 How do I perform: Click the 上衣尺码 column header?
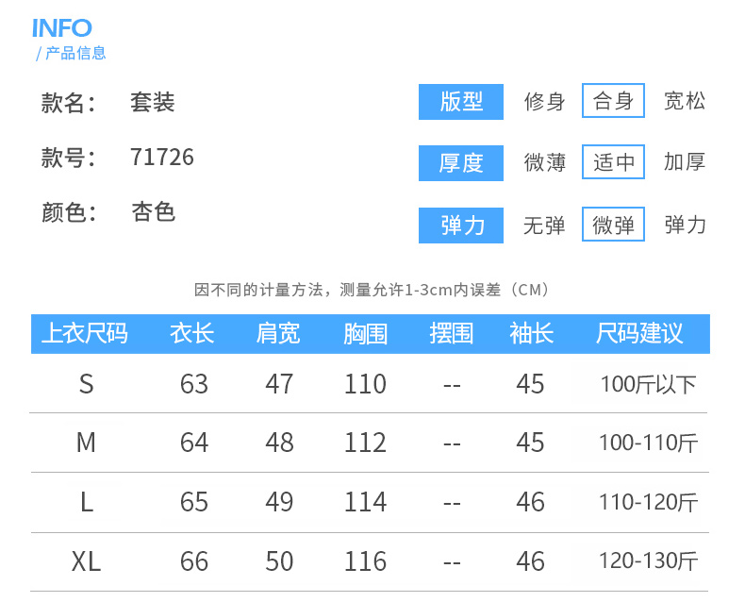[x=85, y=334]
